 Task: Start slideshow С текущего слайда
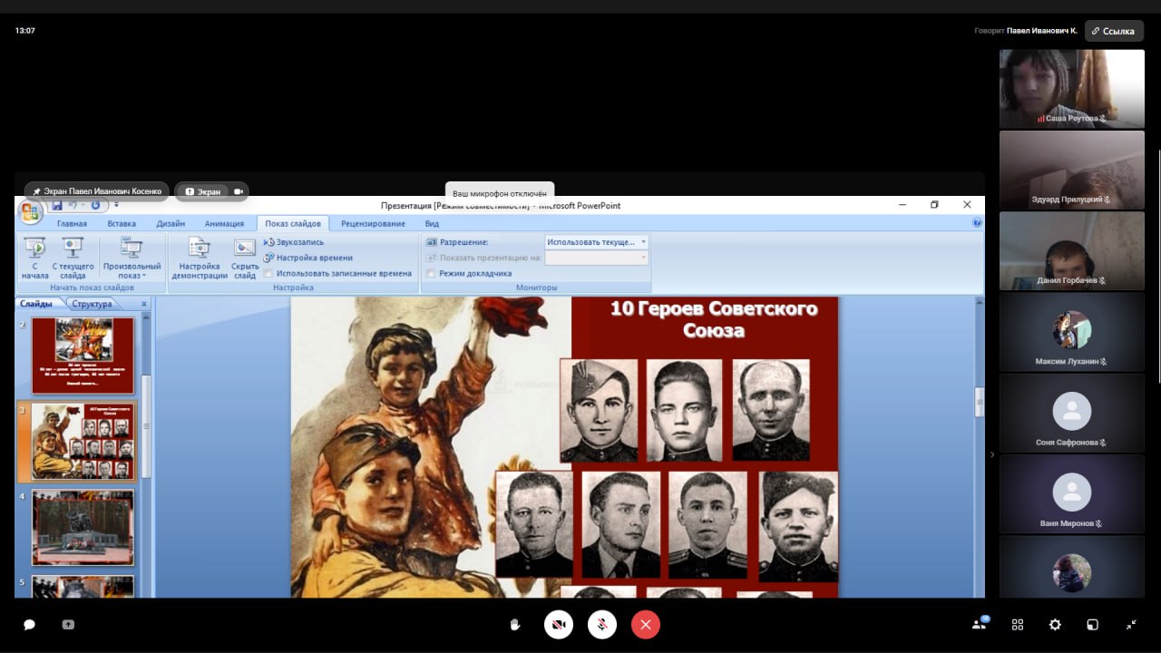coord(73,258)
